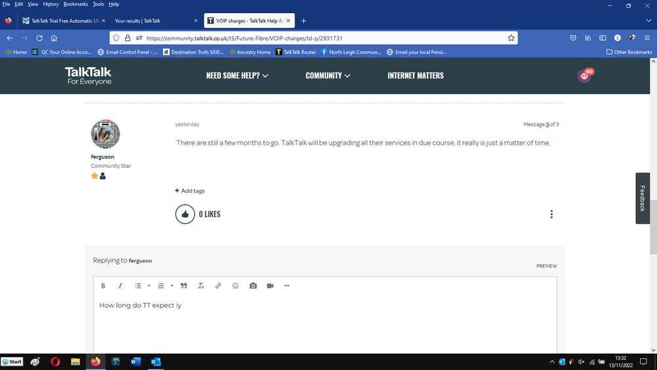
Task: Save page to Pocket
Action: pyautogui.click(x=573, y=38)
